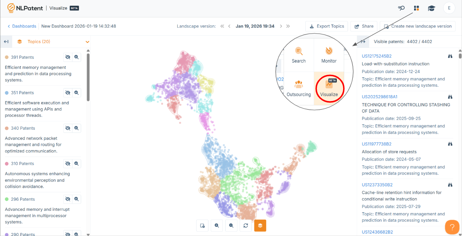Screen dimensions: 462x236
Task: Jump to last landscape version
Action: pyautogui.click(x=288, y=26)
